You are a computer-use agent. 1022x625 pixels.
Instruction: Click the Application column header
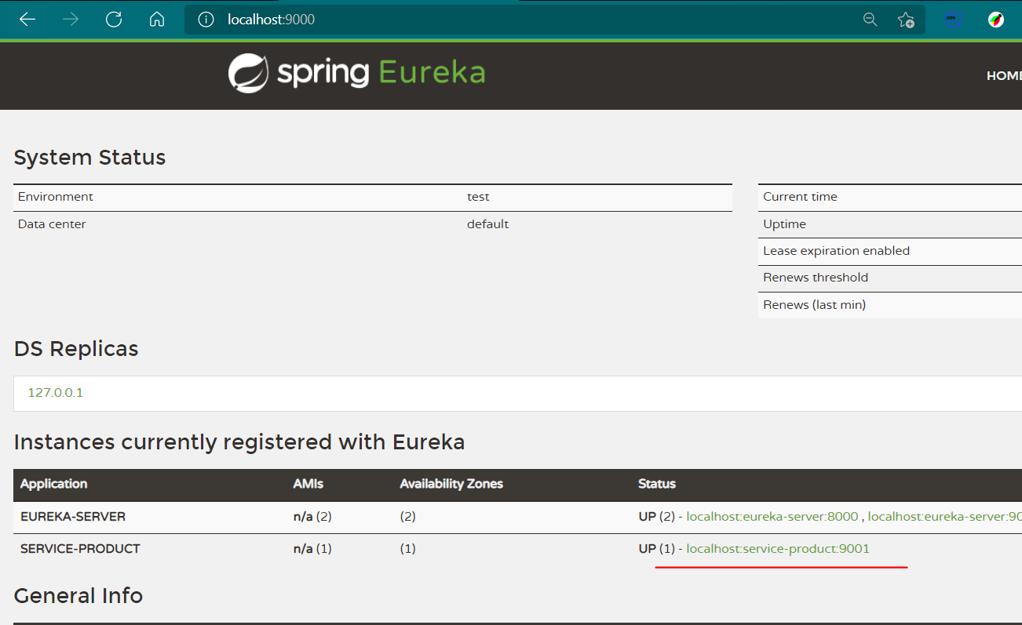pyautogui.click(x=53, y=484)
